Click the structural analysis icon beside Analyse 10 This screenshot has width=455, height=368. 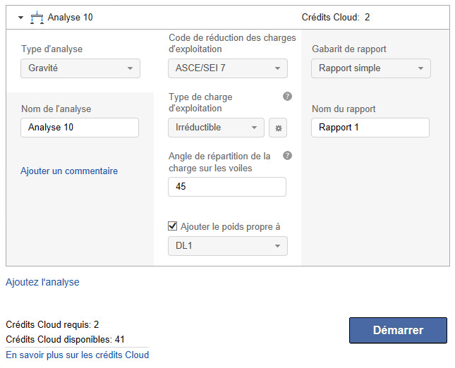[37, 17]
